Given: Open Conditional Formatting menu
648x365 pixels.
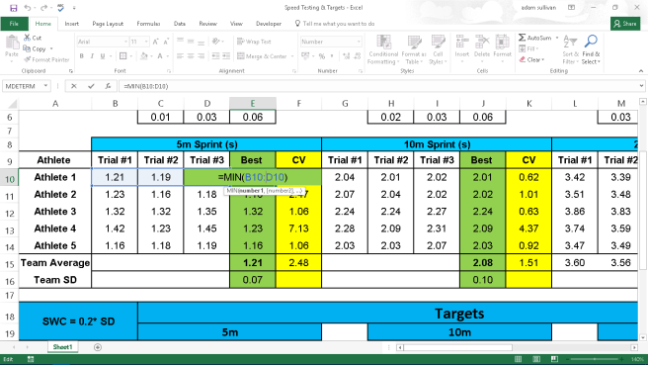Looking at the screenshot, I should 383,50.
